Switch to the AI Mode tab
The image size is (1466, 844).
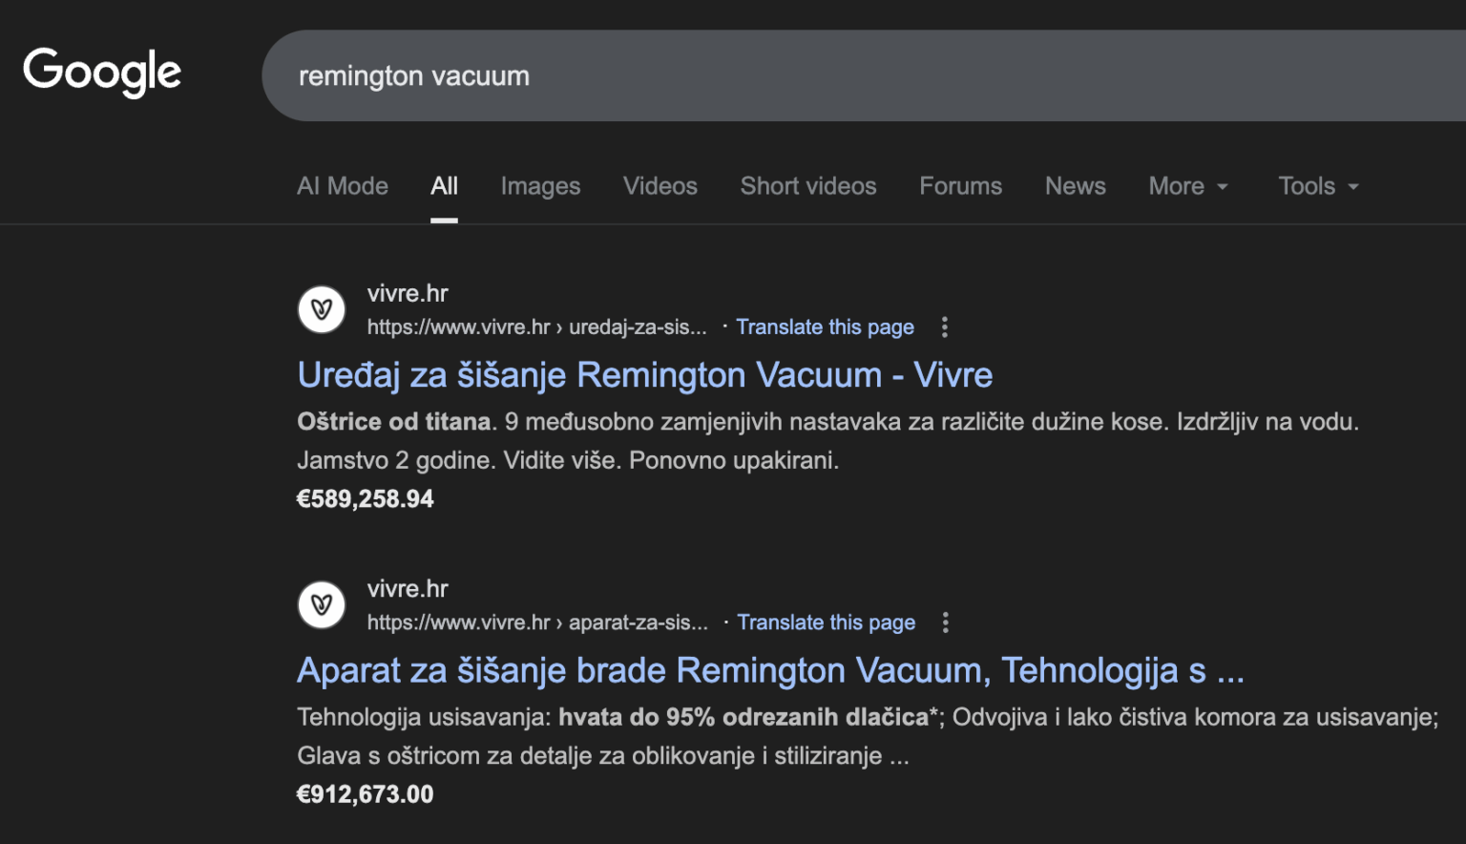343,186
